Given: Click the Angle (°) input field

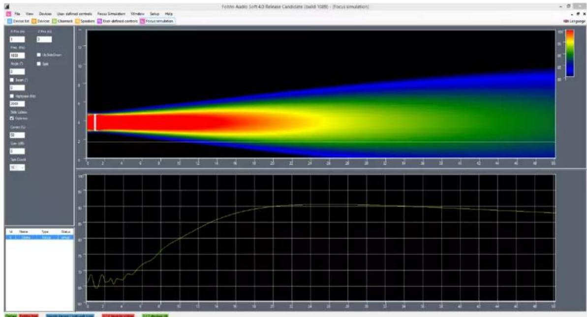Looking at the screenshot, I should tap(17, 71).
